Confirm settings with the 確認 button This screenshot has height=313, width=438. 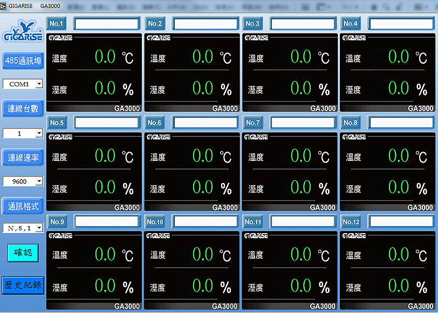coord(23,253)
